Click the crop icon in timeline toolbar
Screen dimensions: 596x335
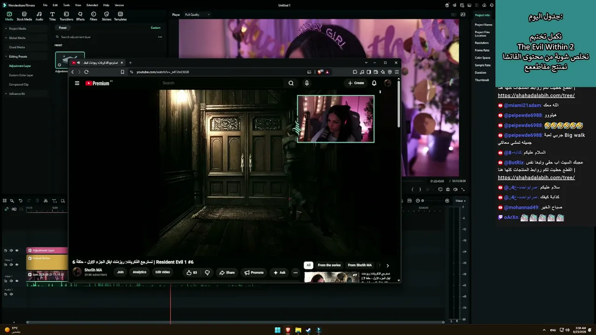pos(63,201)
